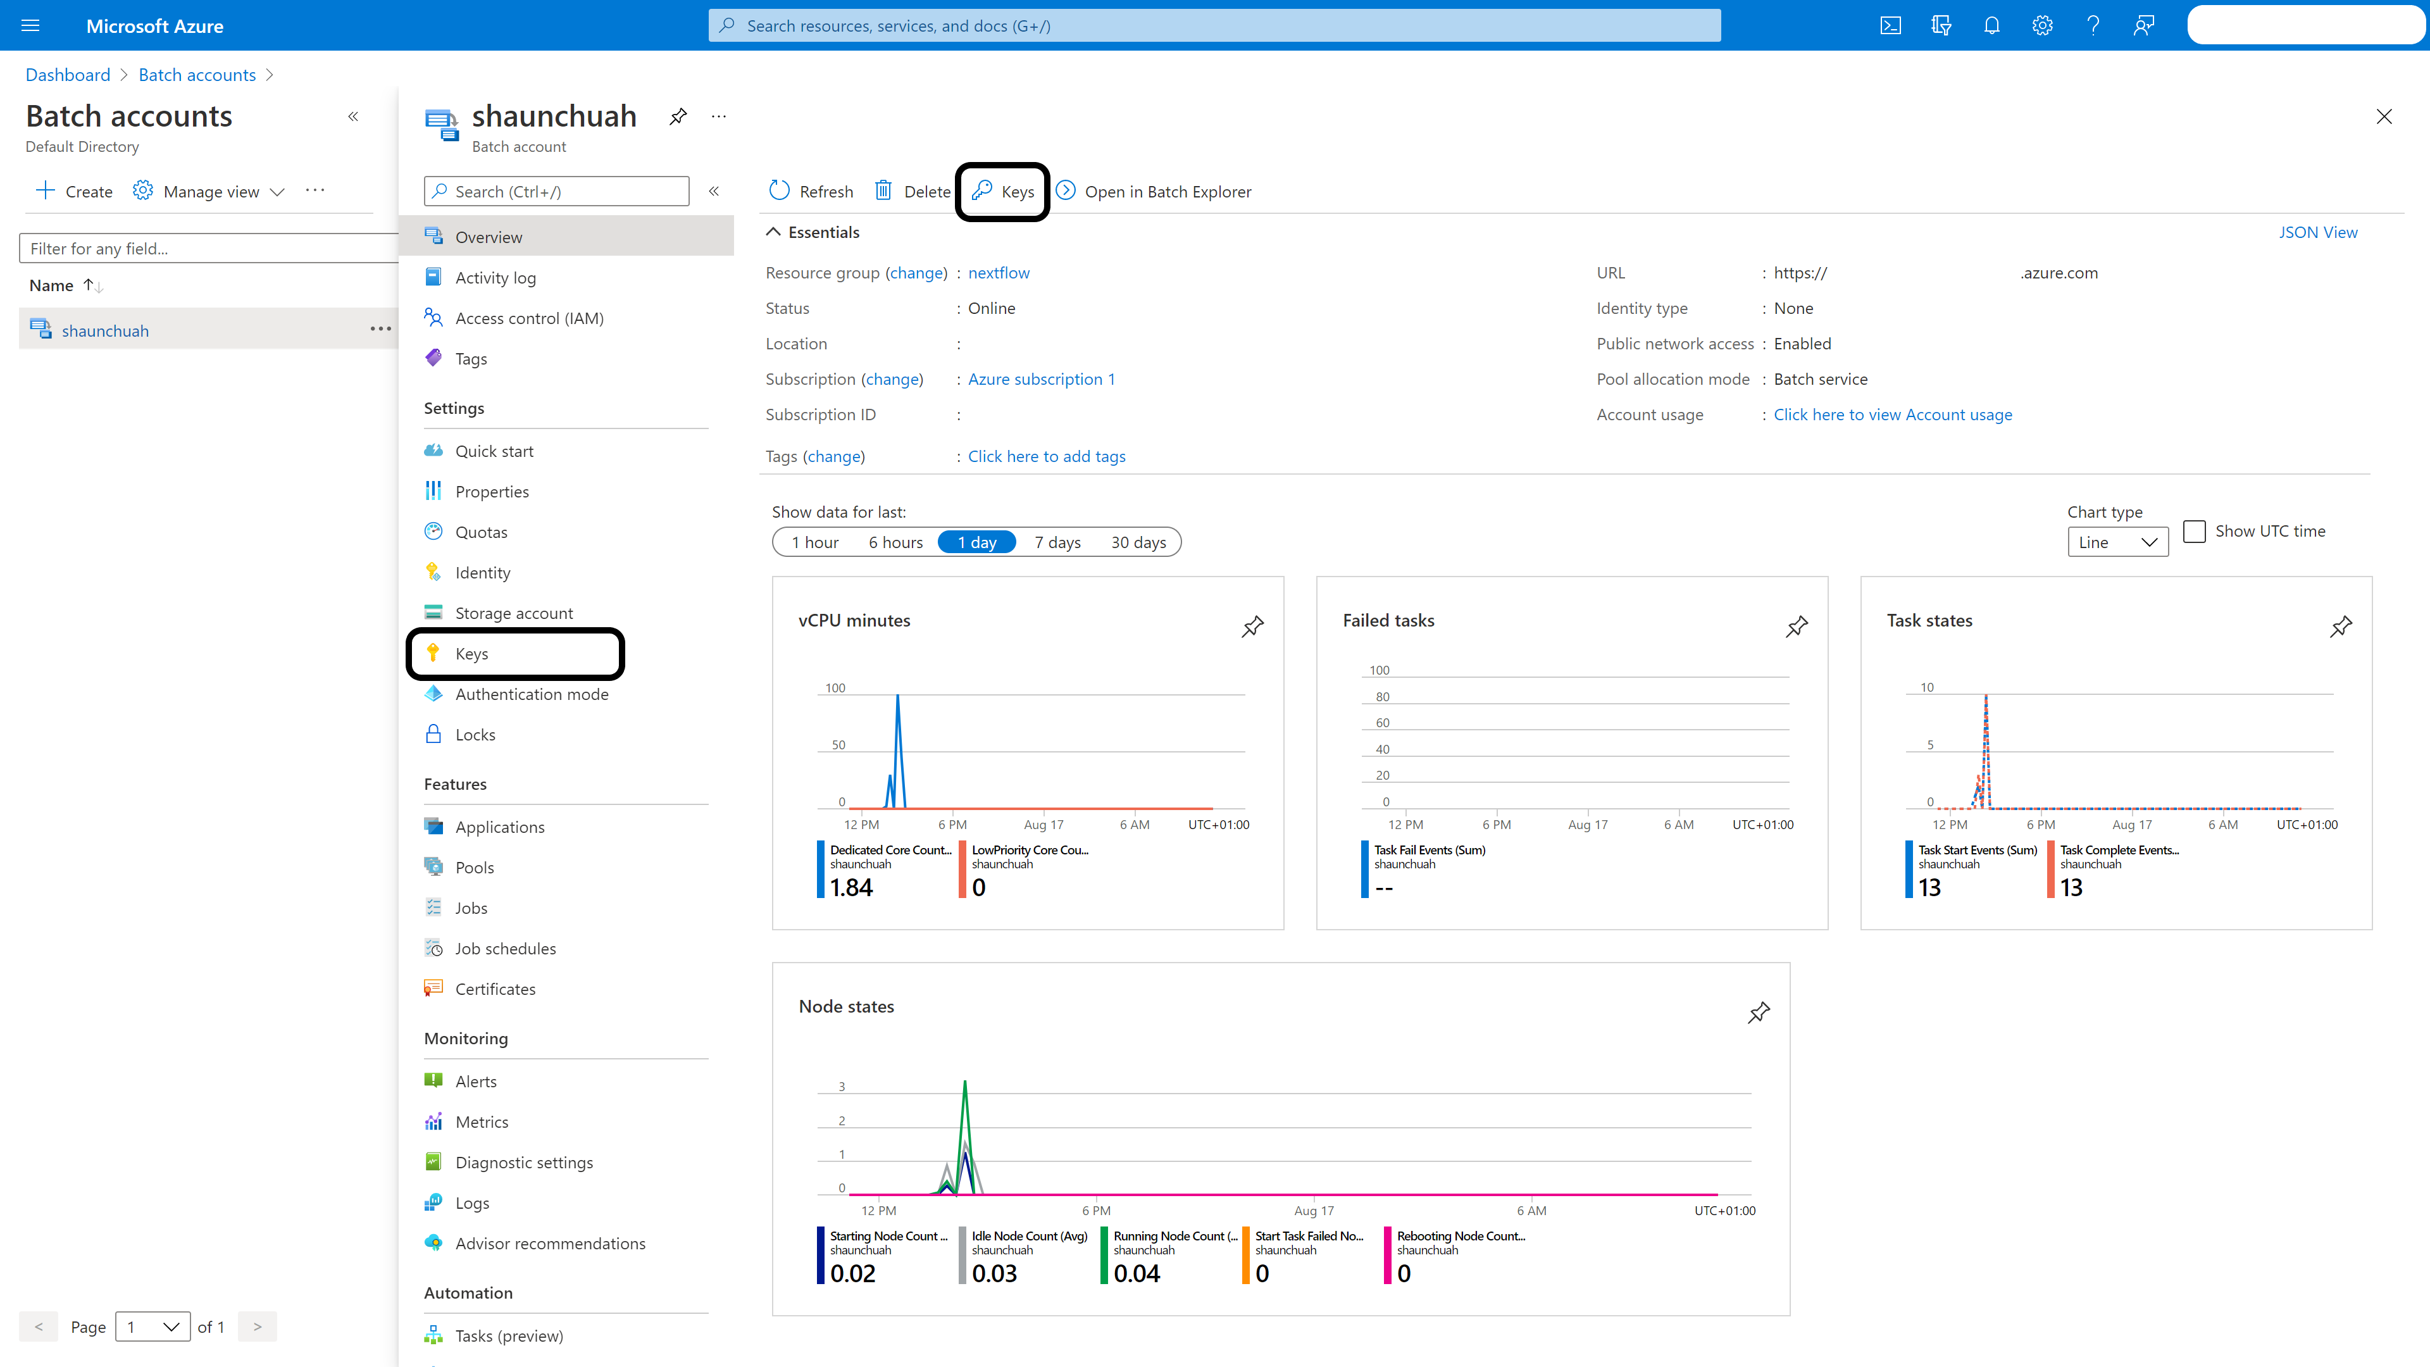Pin the Task states chart

click(x=2341, y=627)
